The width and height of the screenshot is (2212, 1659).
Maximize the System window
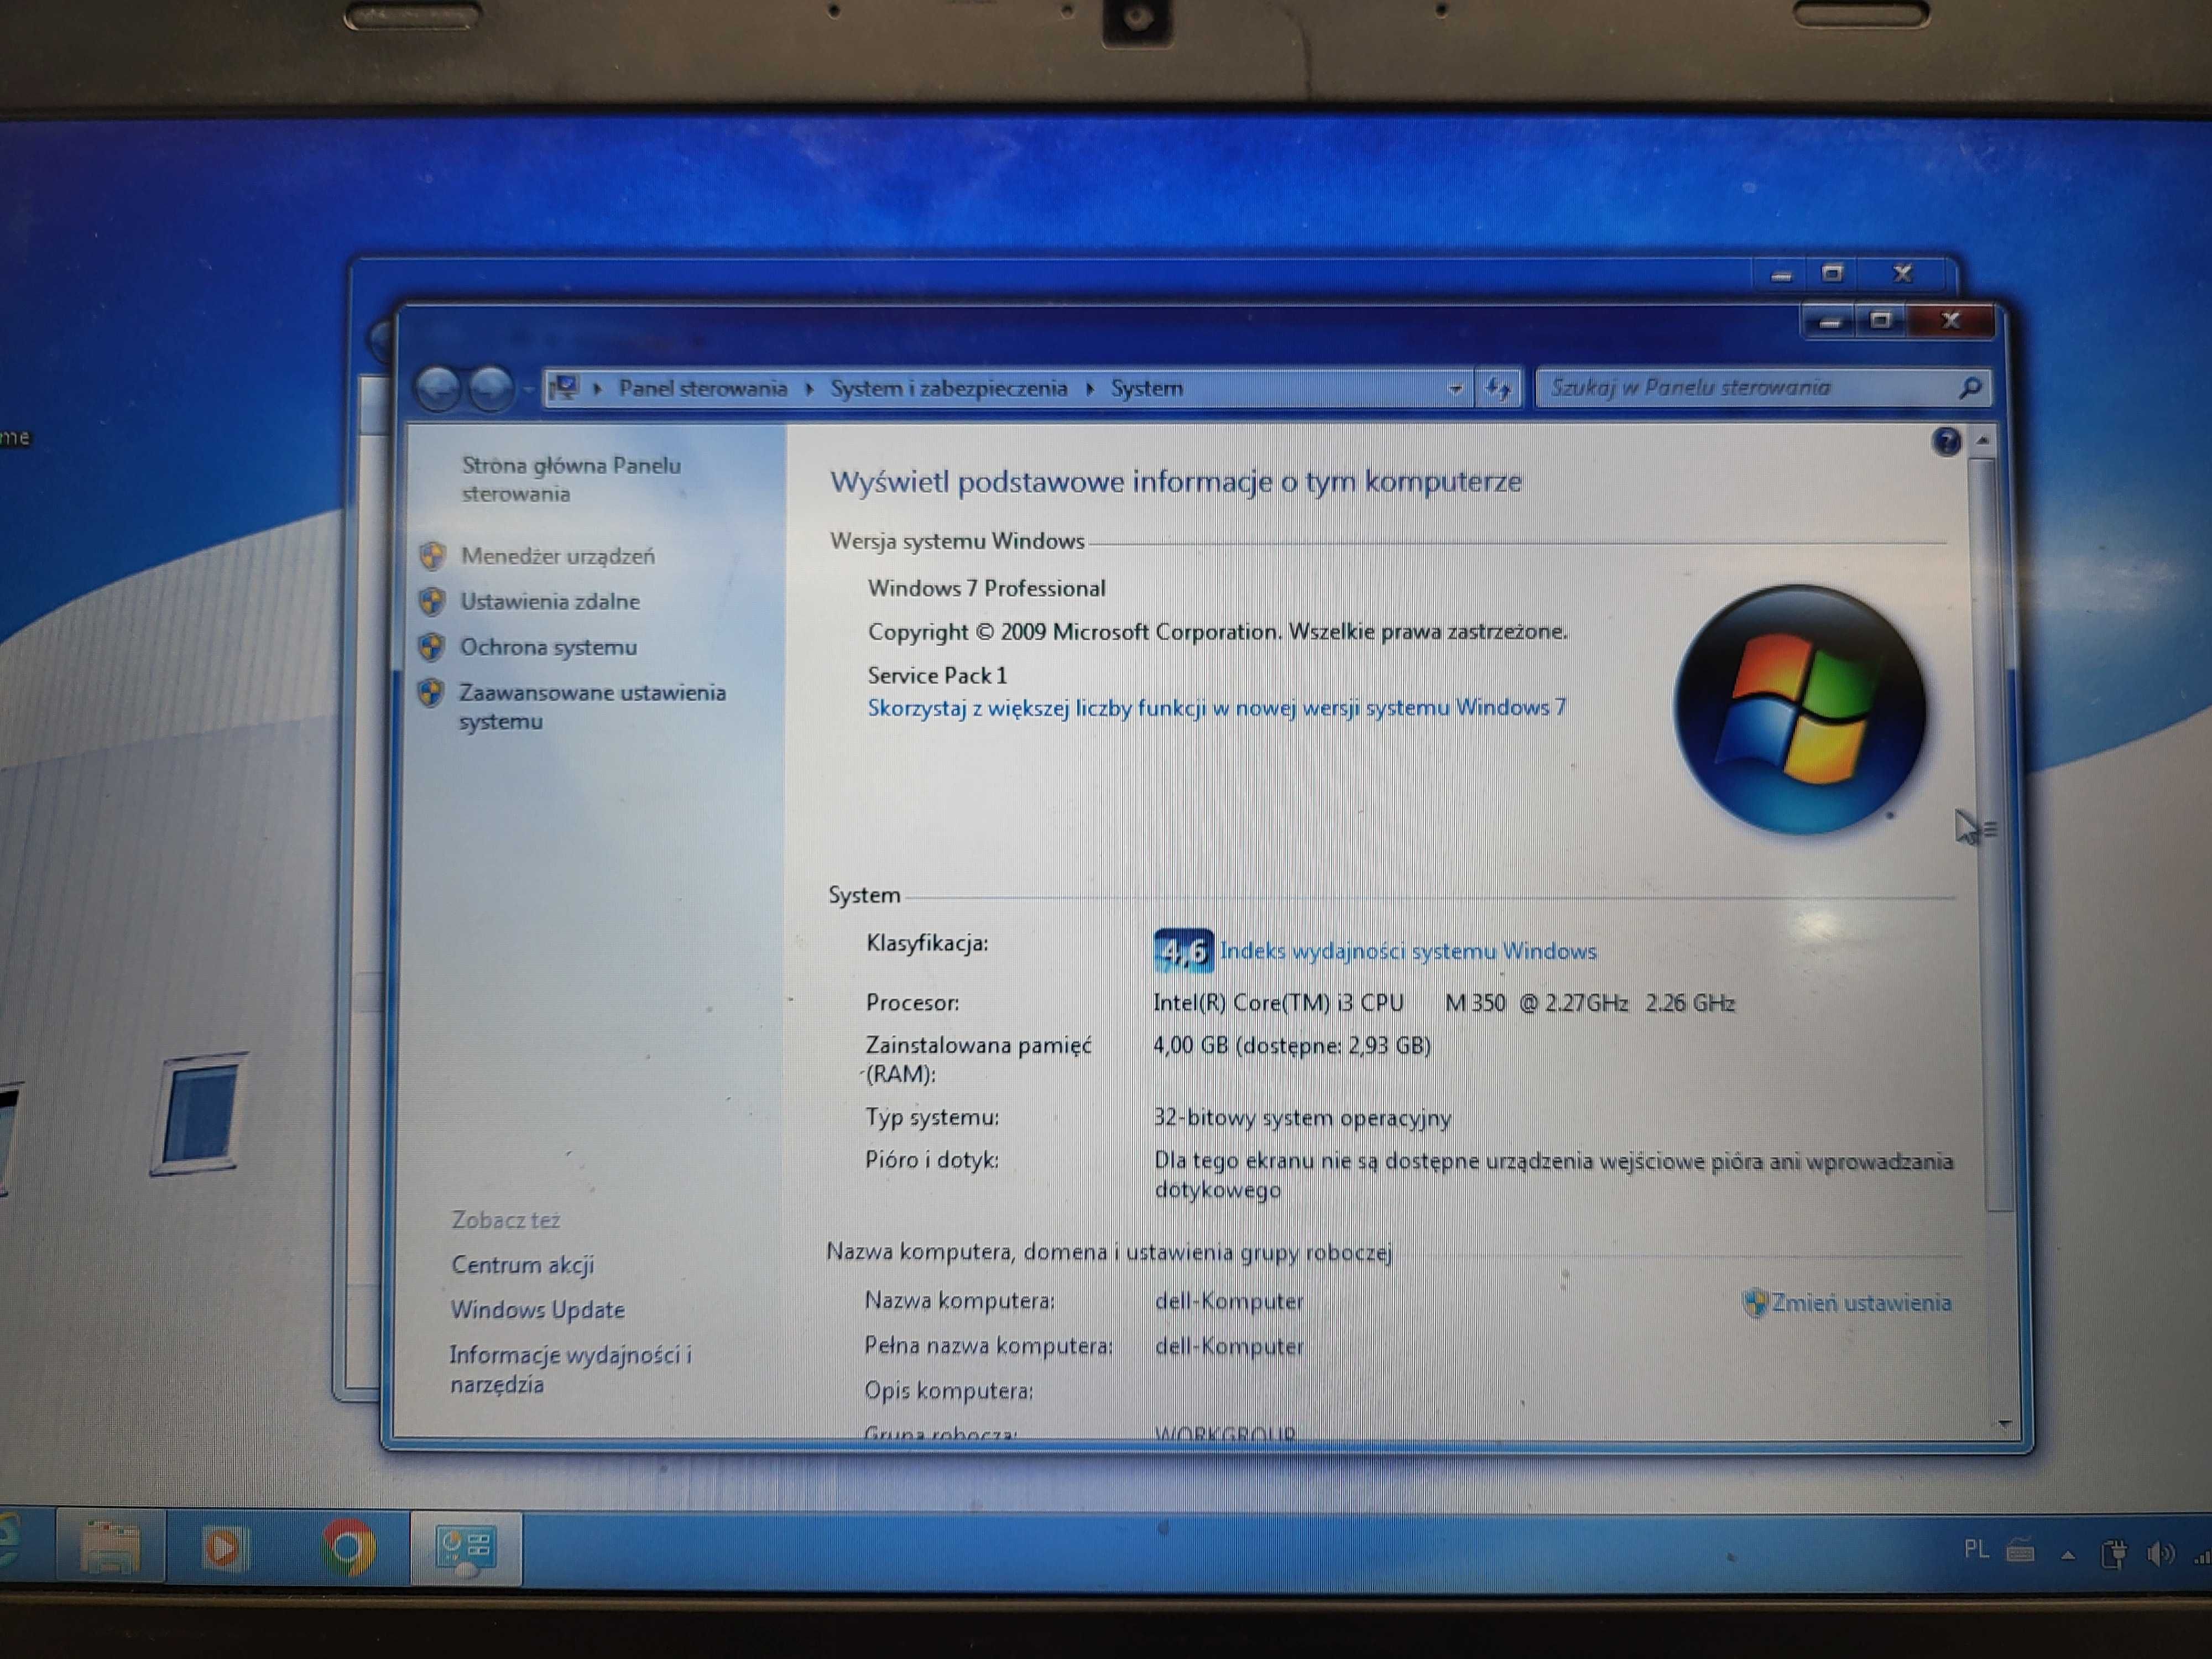(1880, 320)
